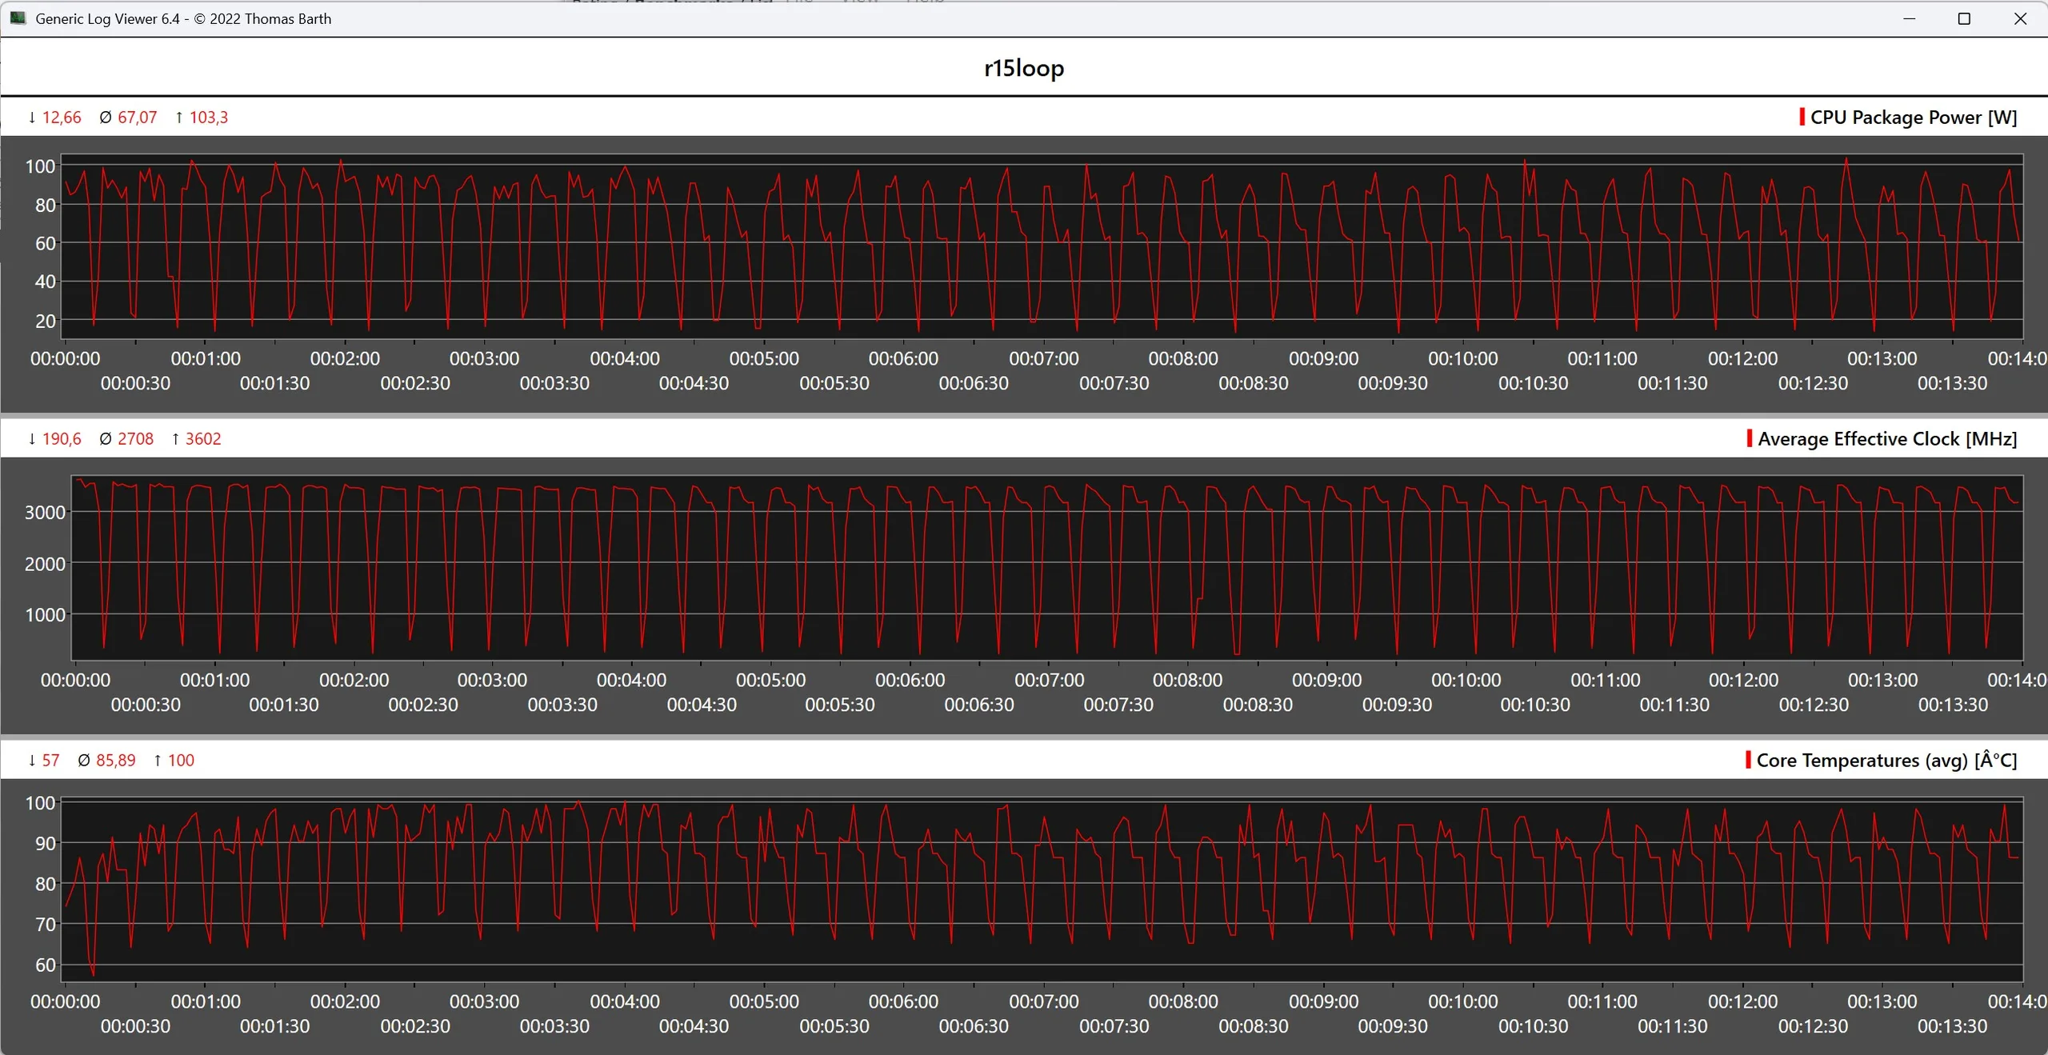The image size is (2048, 1055).
Task: Click the average symbol for Average Effective Clock
Action: coord(106,439)
